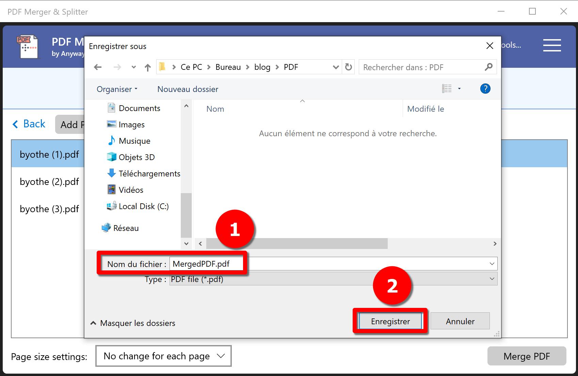Expand recent locations chevron in toolbar
The width and height of the screenshot is (578, 376).
click(134, 67)
